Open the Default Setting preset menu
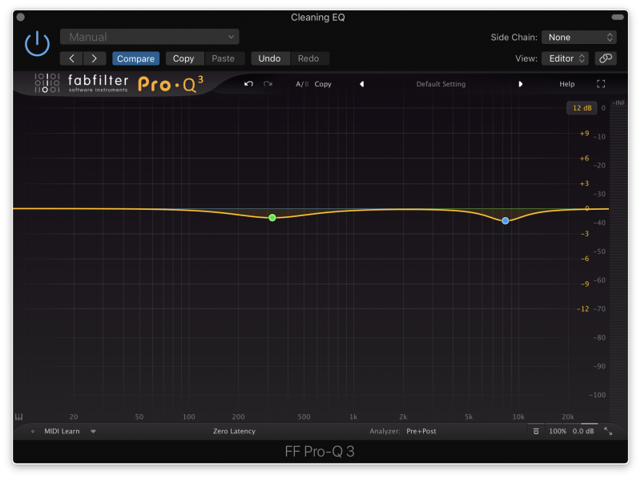The height and width of the screenshot is (479, 641). tap(441, 84)
